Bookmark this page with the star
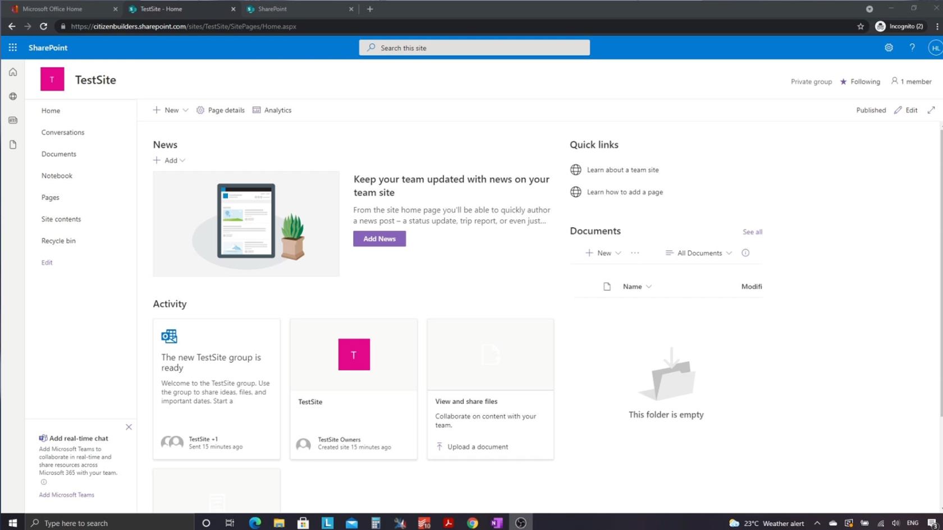943x530 pixels. click(x=860, y=26)
